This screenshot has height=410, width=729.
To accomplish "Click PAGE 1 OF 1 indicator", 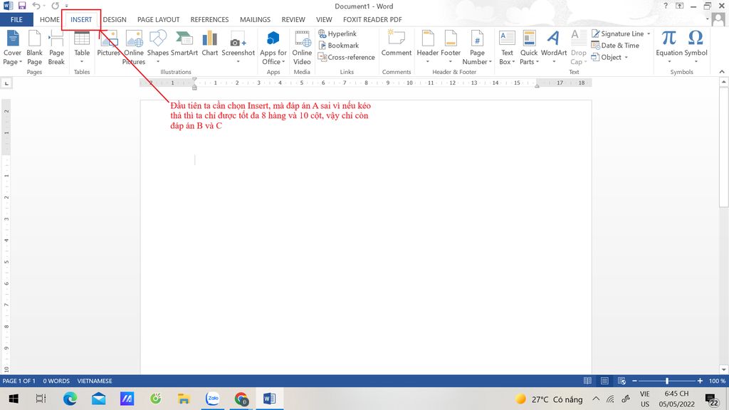I will [x=19, y=381].
